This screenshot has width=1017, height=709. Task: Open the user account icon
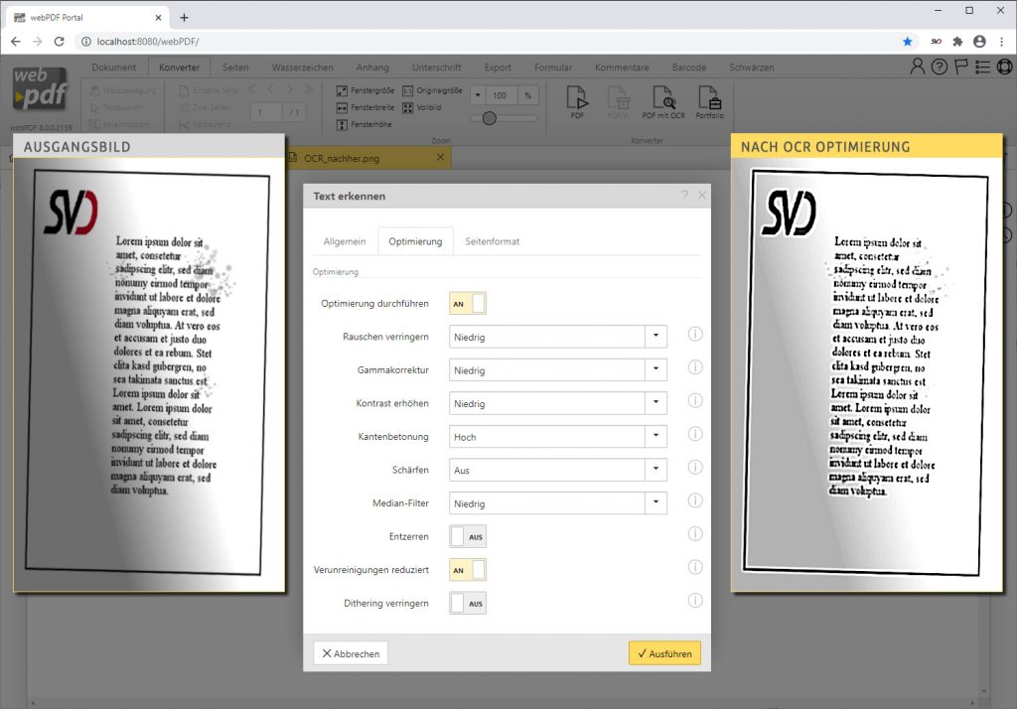click(918, 67)
